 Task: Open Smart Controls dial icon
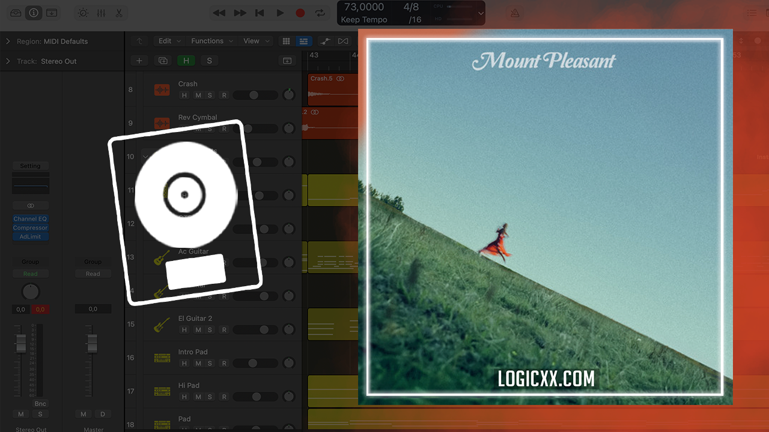83,13
